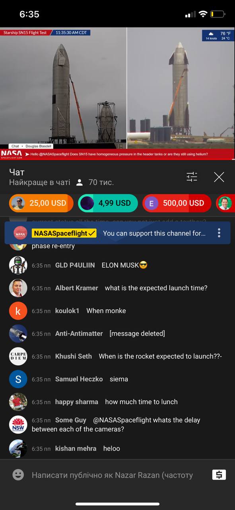Tap Samuel Heczko's blue S avatar
Viewport: 235px width, 510px height.
pyautogui.click(x=18, y=379)
